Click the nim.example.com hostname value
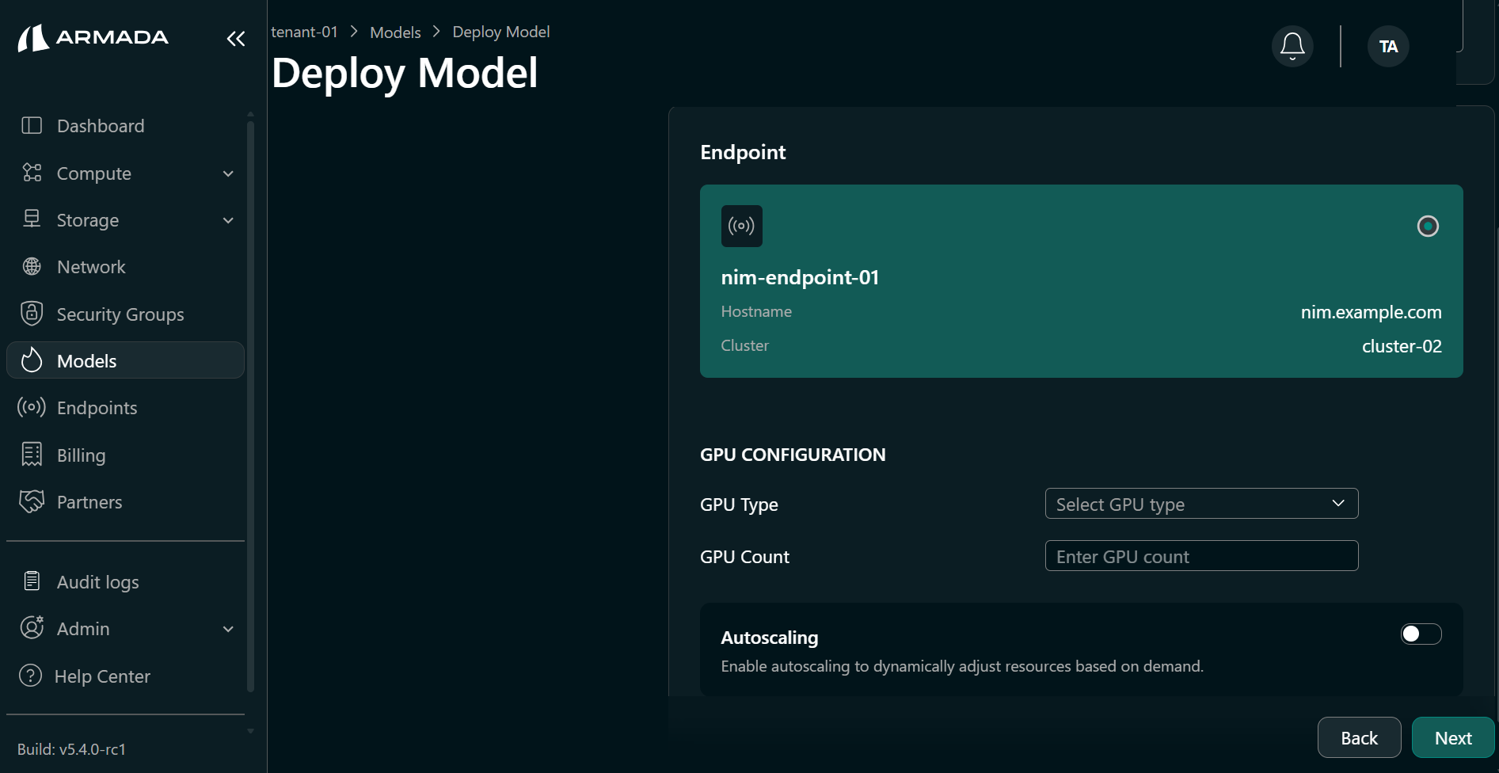Screen dimensions: 1499x773 [x=1371, y=312]
